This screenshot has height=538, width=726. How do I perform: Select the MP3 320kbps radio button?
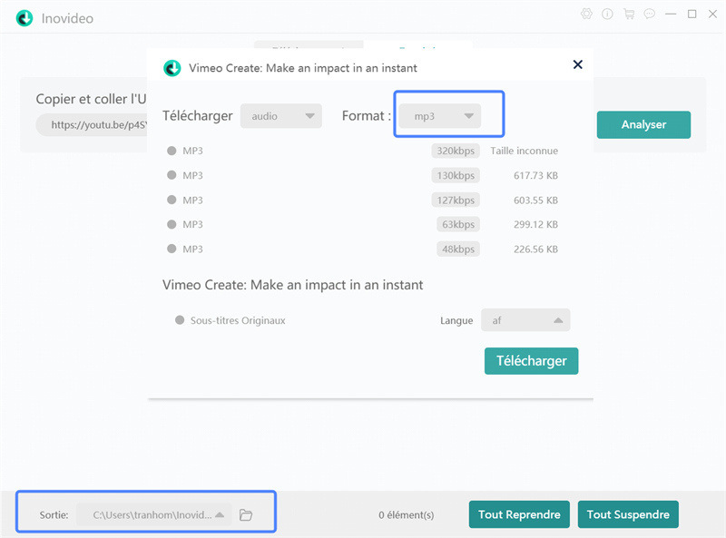172,151
